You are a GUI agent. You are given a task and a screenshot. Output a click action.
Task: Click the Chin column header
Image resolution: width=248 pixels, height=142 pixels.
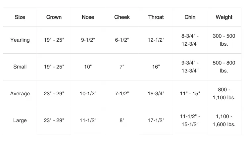190,17
